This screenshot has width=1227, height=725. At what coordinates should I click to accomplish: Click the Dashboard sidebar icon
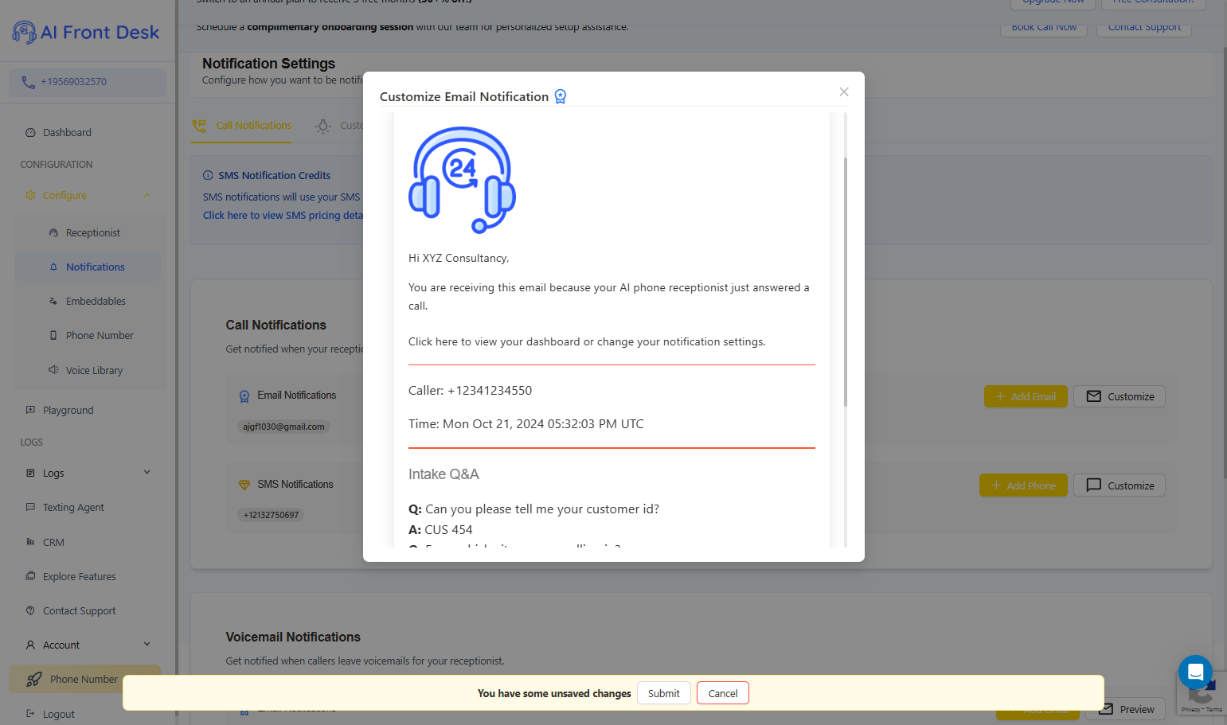coord(30,133)
